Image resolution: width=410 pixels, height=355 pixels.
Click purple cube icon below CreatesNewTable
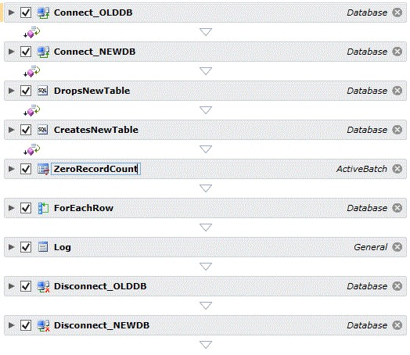click(31, 149)
